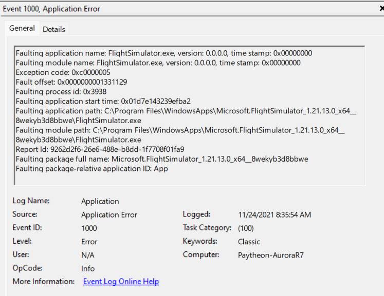384x296 pixels.
Task: Click the Event 1000, Application Error title
Action: click(51, 9)
